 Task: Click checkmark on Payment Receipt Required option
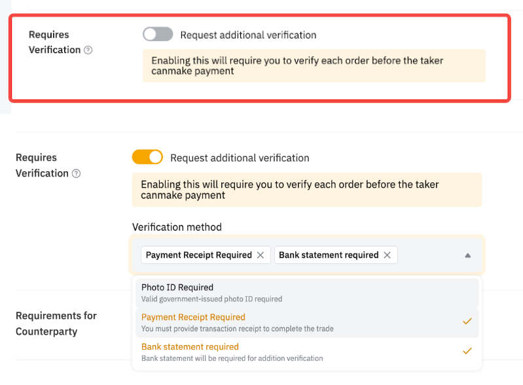(467, 321)
